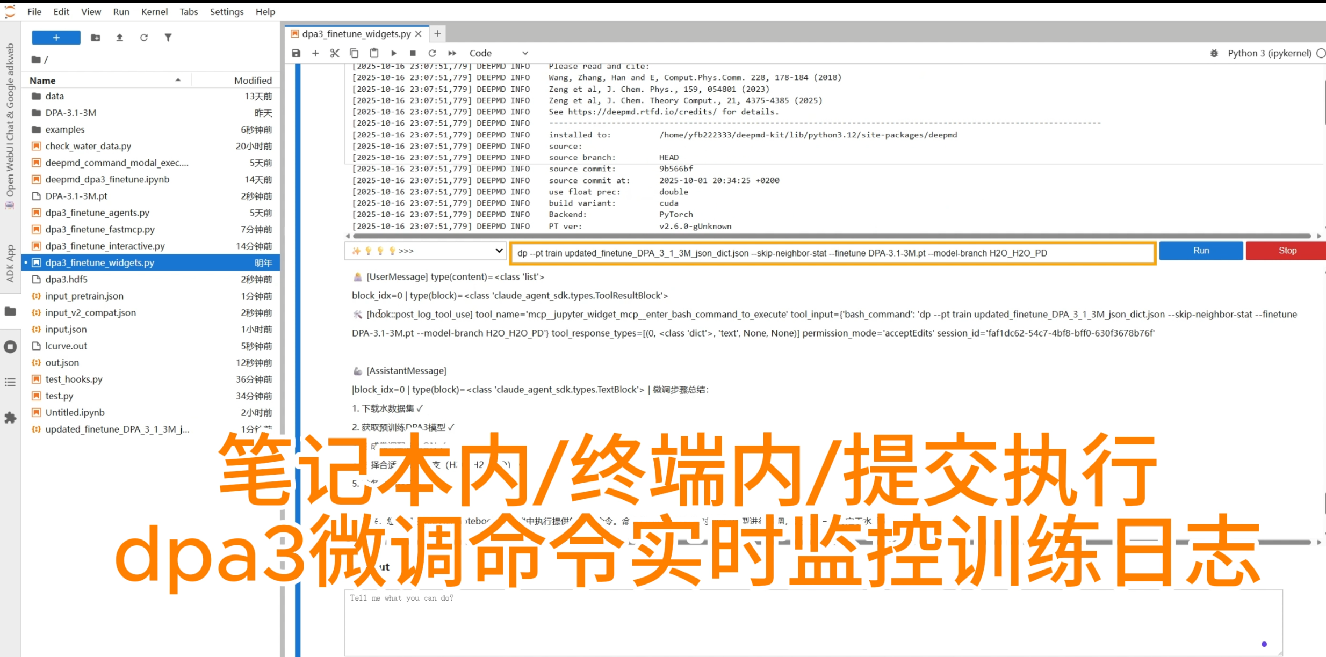Image resolution: width=1326 pixels, height=657 pixels.
Task: Interrupt the kernel
Action: 413,53
